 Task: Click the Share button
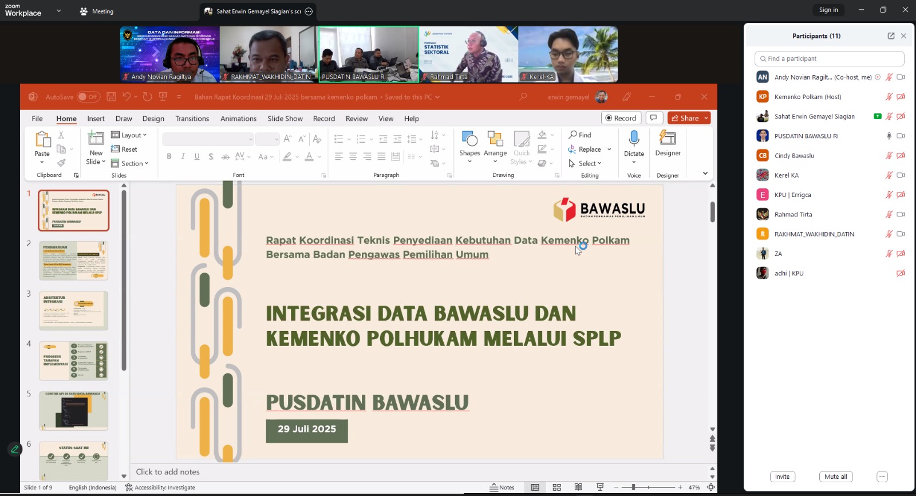(x=685, y=118)
